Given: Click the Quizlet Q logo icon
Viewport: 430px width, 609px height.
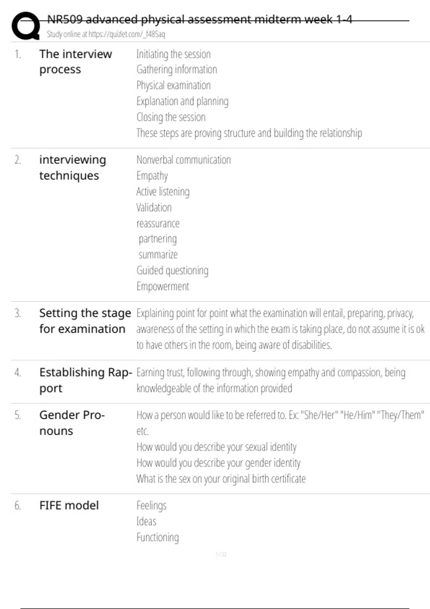Looking at the screenshot, I should point(26,26).
